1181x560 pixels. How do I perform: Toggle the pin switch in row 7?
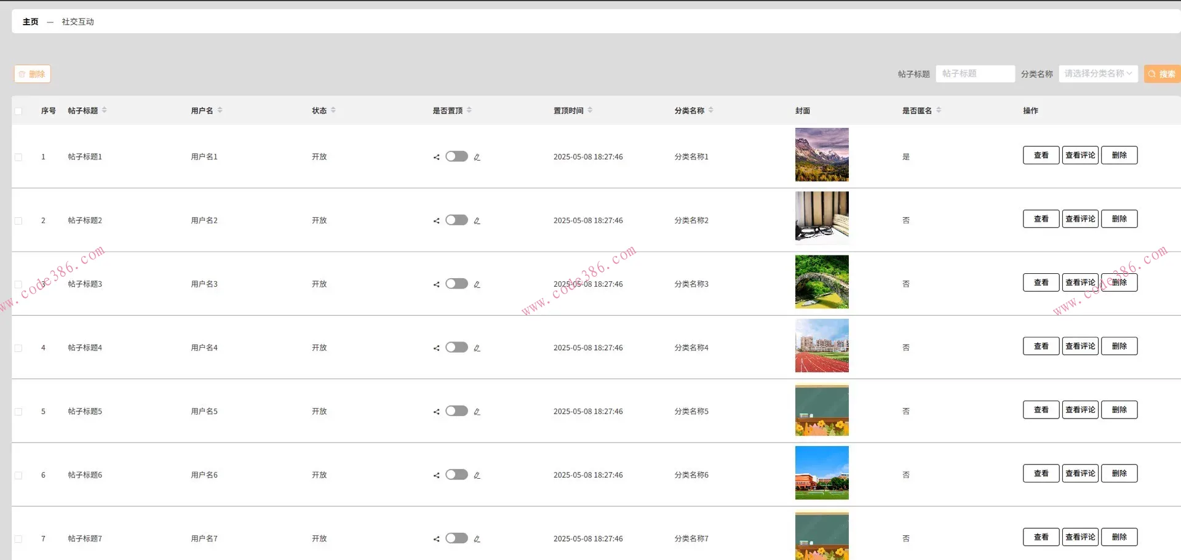click(x=456, y=538)
